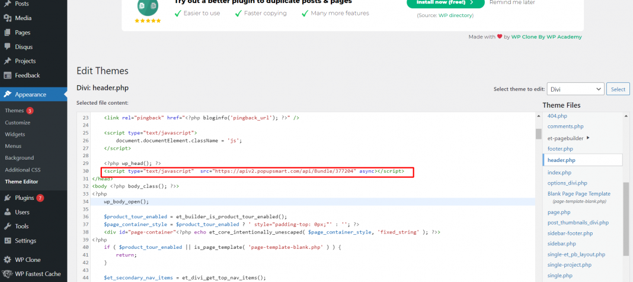
Task: Click the Pages icon in sidebar
Action: click(7, 33)
